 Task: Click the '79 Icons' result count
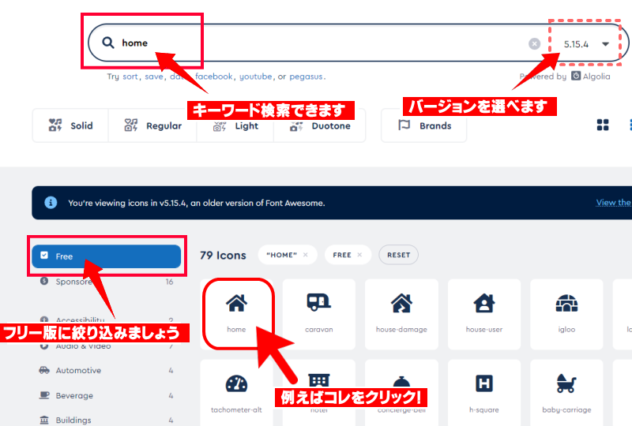(x=223, y=256)
